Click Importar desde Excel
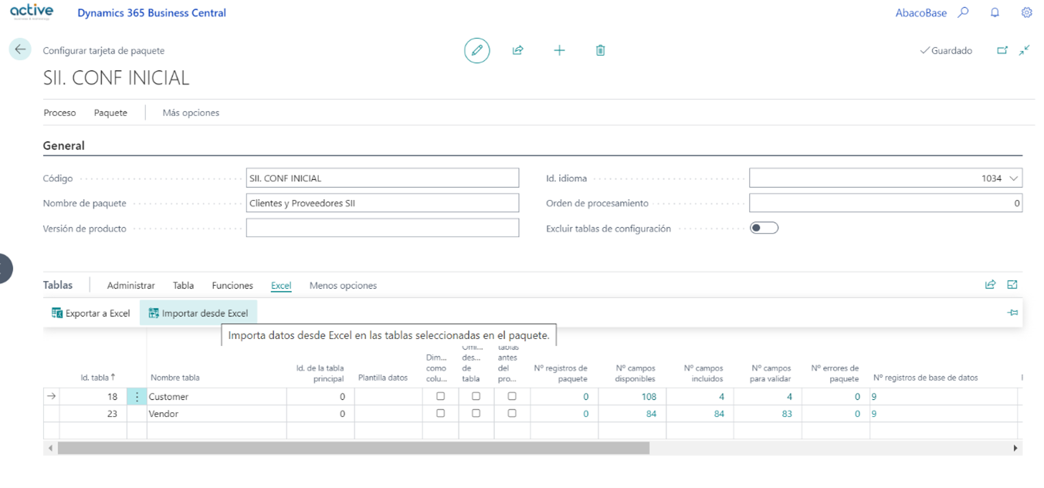 [198, 313]
